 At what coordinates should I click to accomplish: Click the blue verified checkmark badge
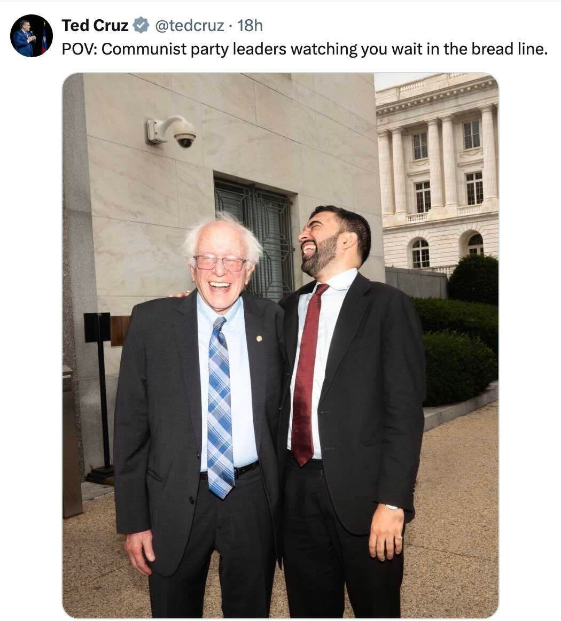141,25
